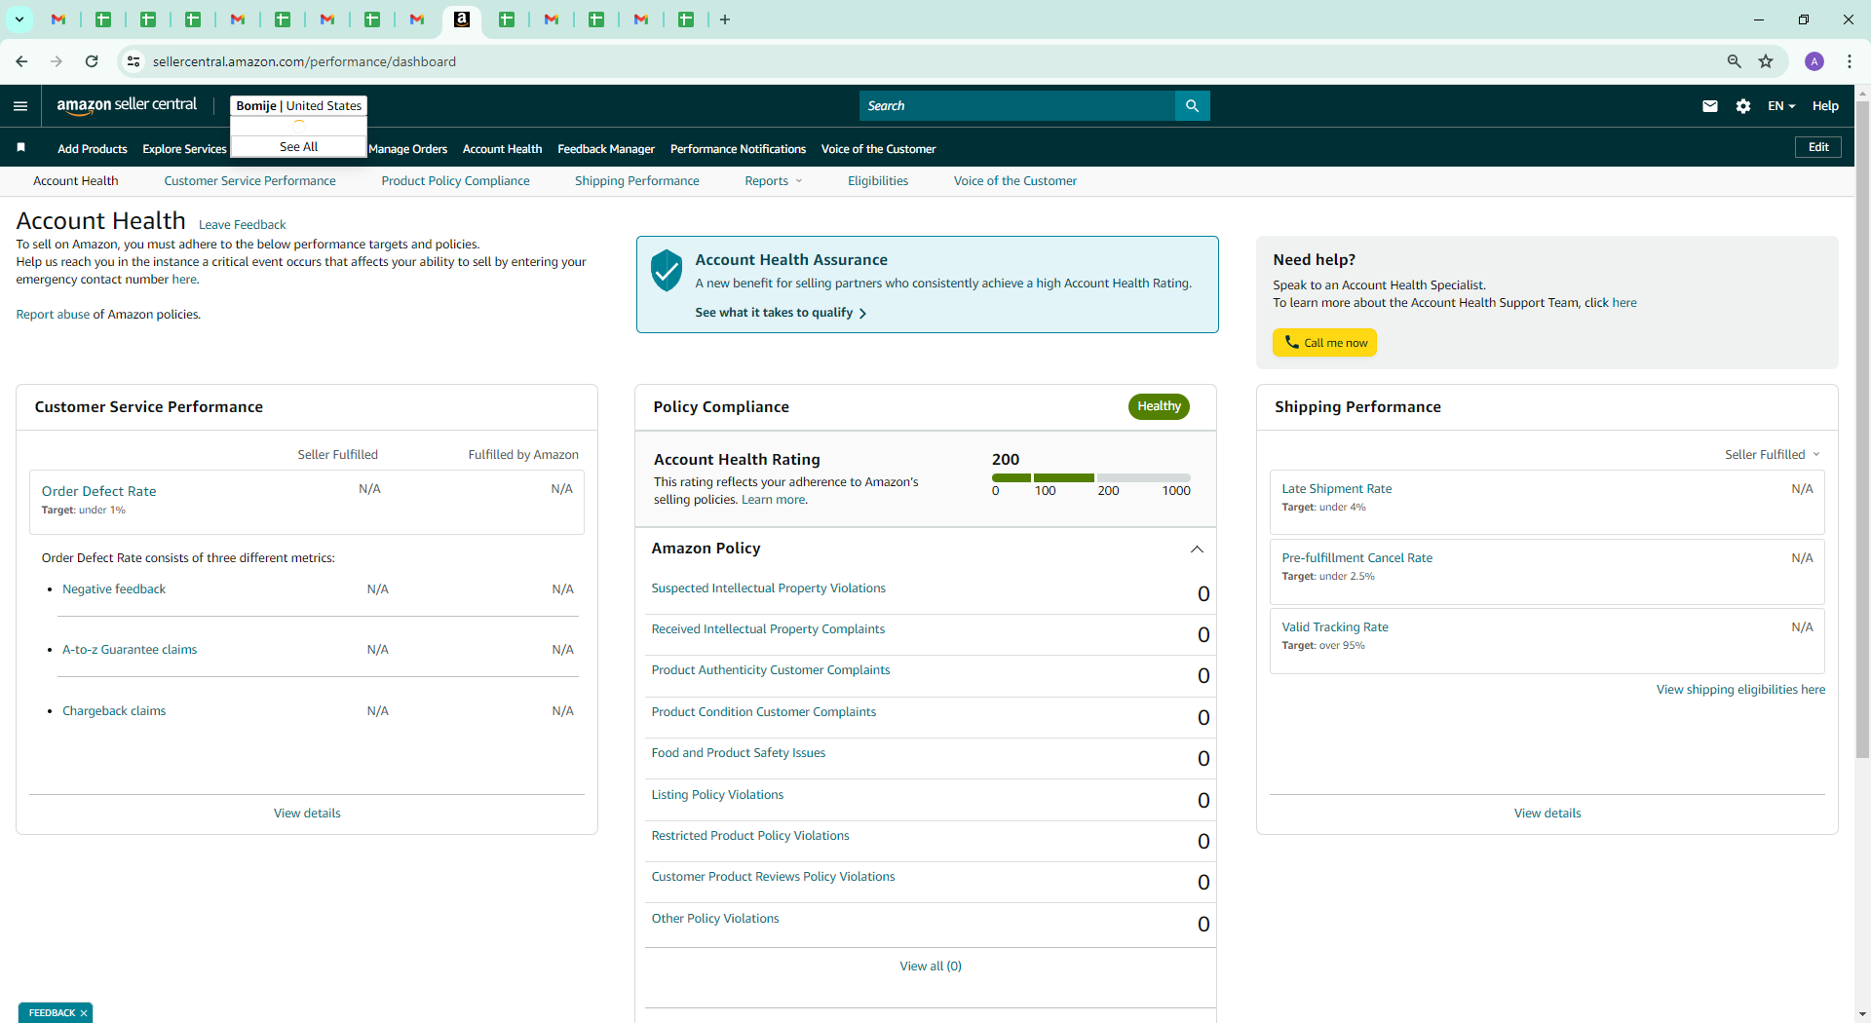Image resolution: width=1871 pixels, height=1023 pixels.
Task: Click the Edit button in favorites bar
Action: tap(1818, 147)
